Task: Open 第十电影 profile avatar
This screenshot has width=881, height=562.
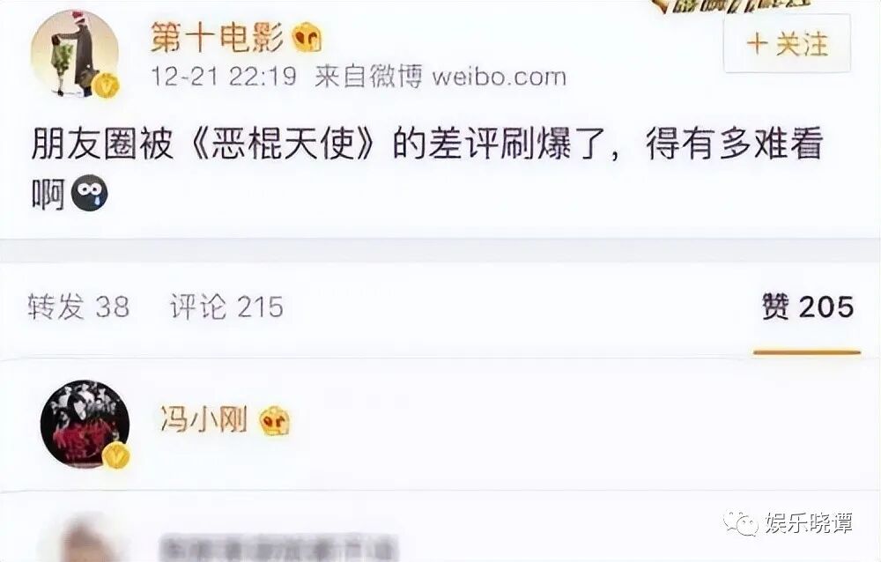Action: pos(75,54)
